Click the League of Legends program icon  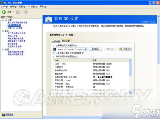pos(55,49)
